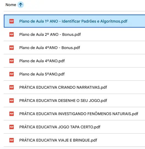Image resolution: width=145 pixels, height=149 pixels.
Task: Choose PRÁTICA EDUCATIVA CRIANDO NARRATIVAS.pdf
Action: coord(63,87)
